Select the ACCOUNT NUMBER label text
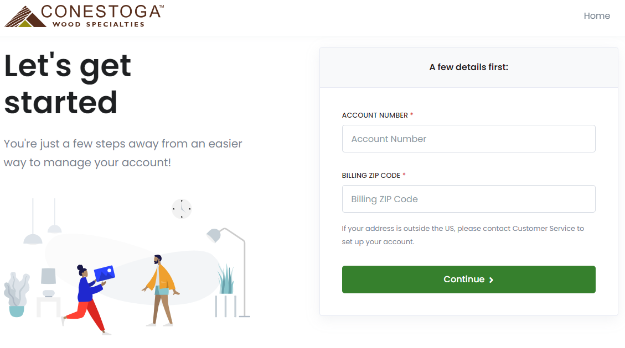This screenshot has height=348, width=625. pos(374,115)
